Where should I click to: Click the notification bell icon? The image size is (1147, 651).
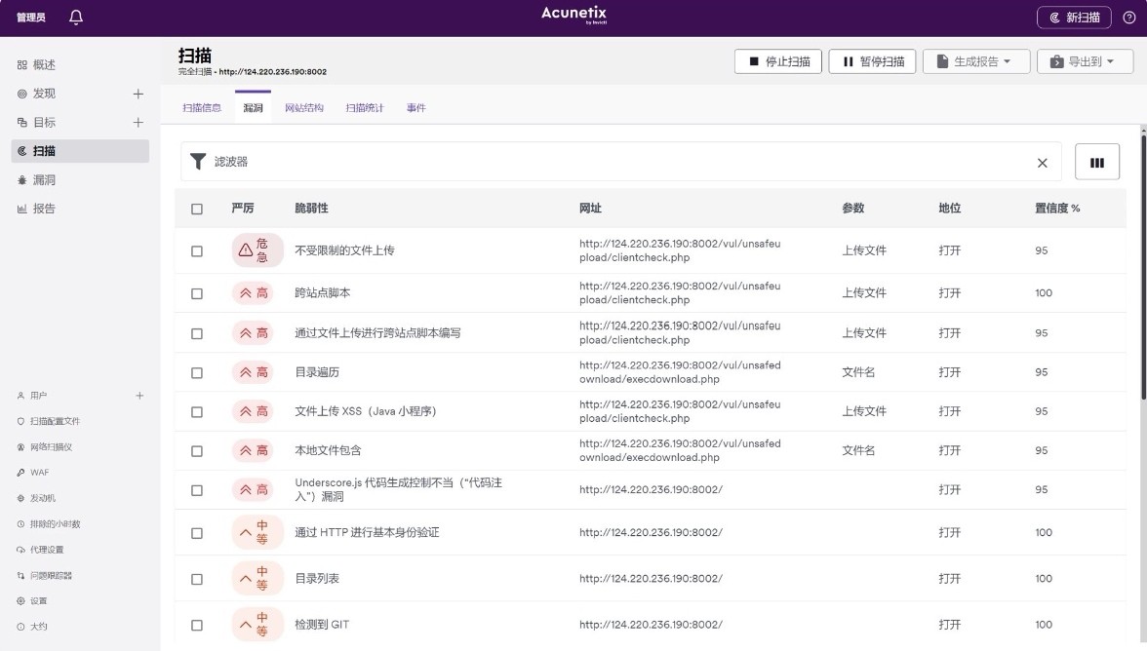[76, 18]
